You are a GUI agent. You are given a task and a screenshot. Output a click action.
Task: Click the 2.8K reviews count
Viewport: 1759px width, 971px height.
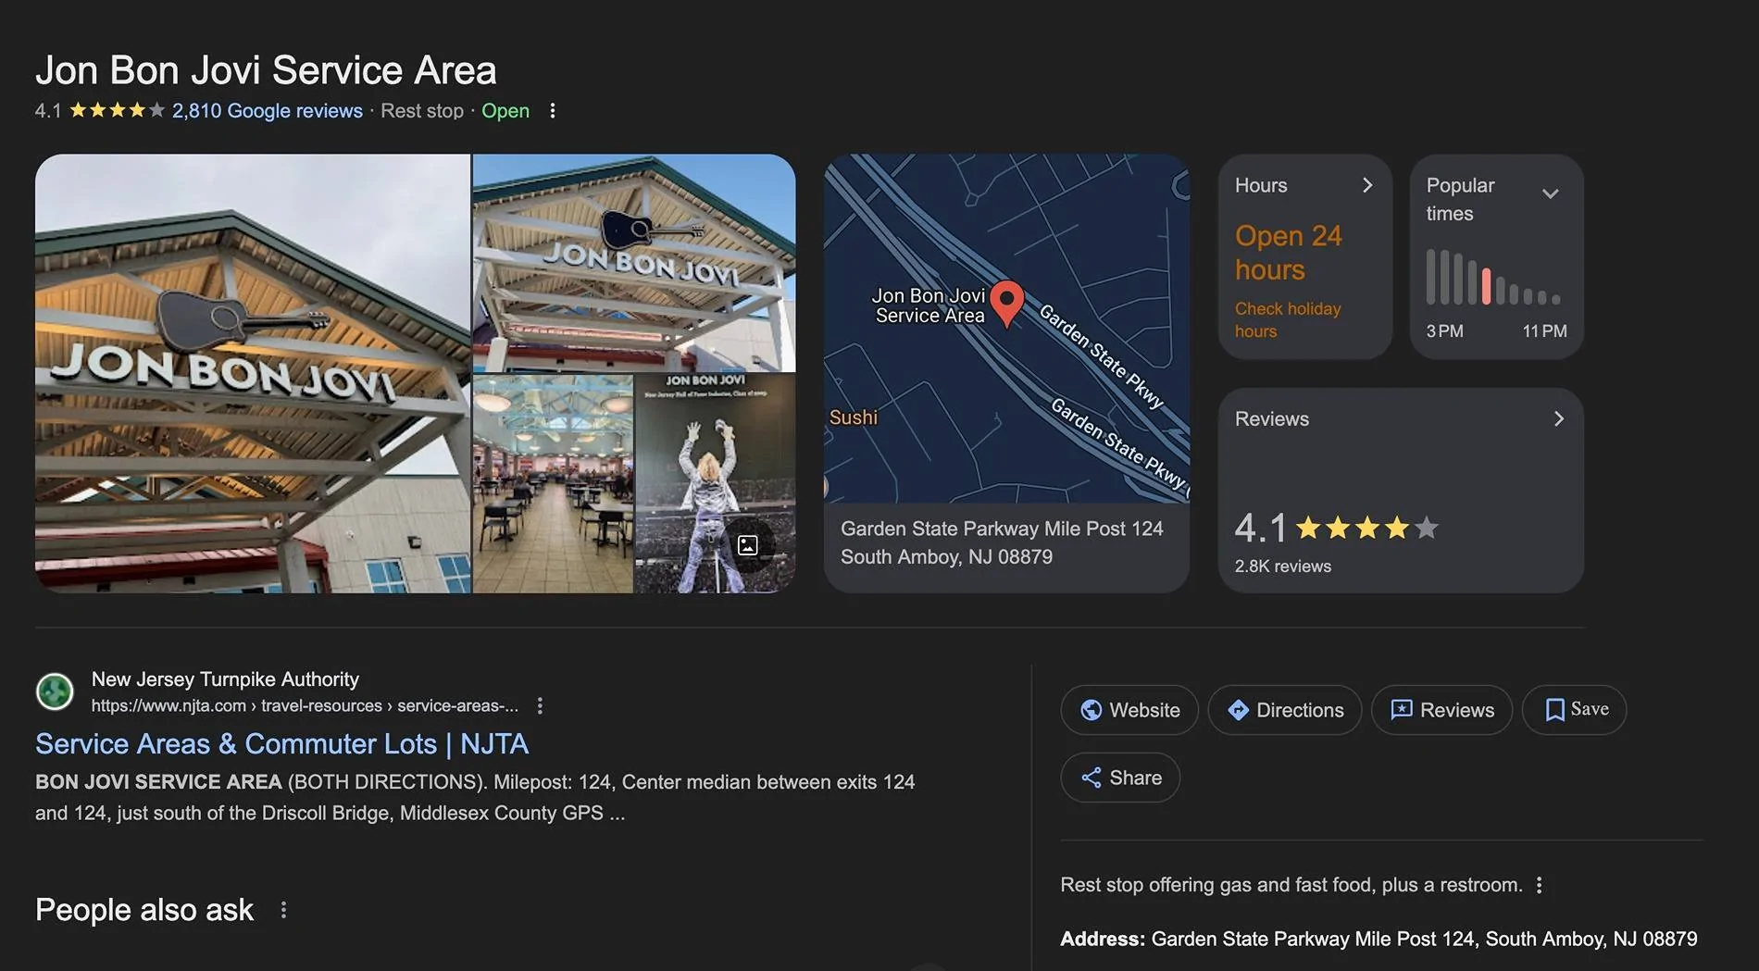[1283, 566]
